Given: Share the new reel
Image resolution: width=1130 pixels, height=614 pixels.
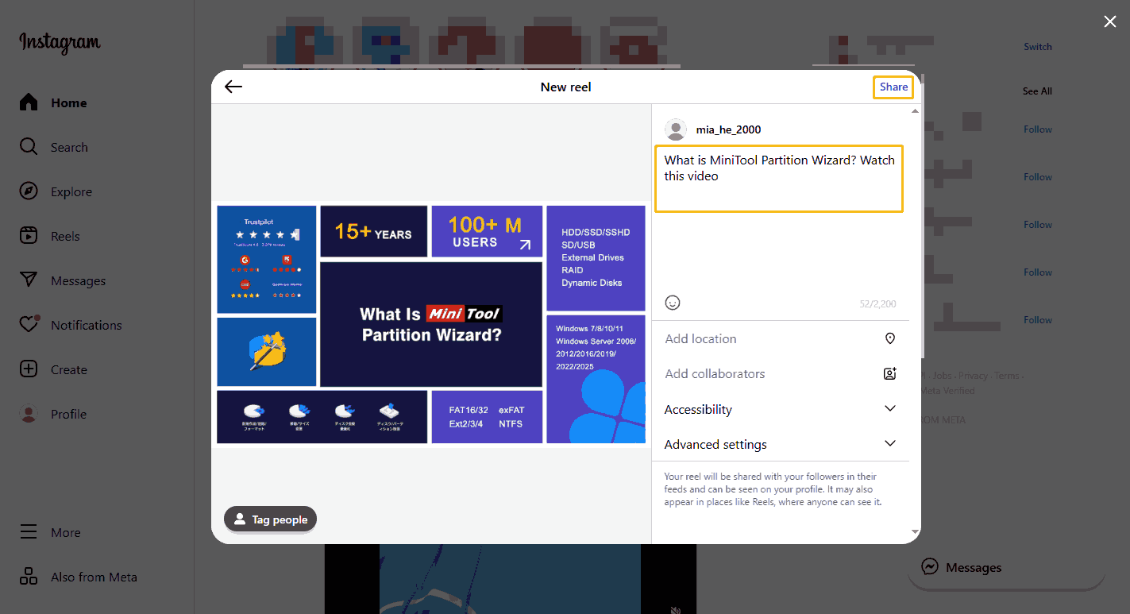Looking at the screenshot, I should coord(893,87).
